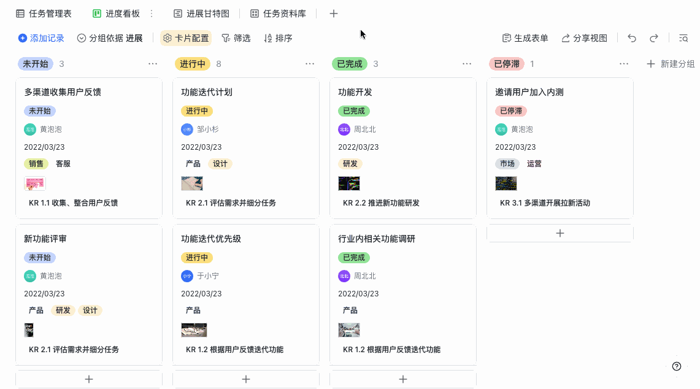Click the undo arrow icon
Screen dimensions: 700x389
632,38
